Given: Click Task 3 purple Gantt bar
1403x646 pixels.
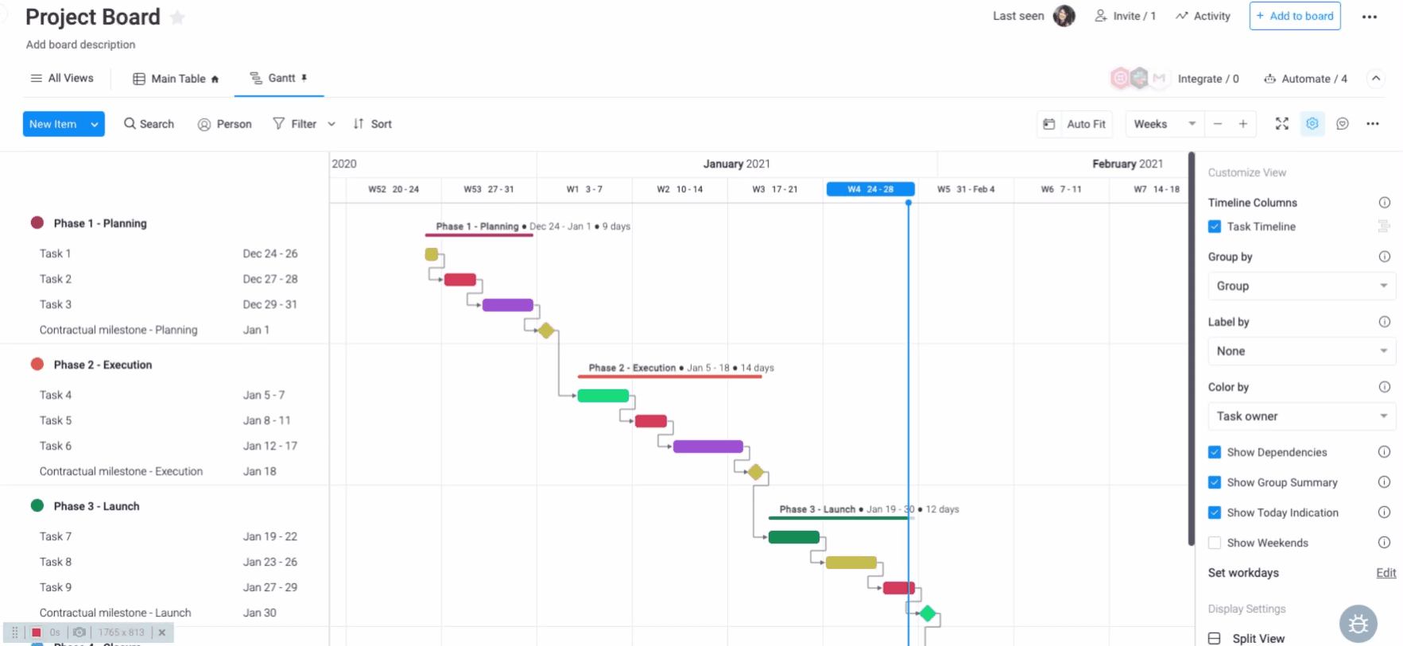Looking at the screenshot, I should click(x=507, y=305).
